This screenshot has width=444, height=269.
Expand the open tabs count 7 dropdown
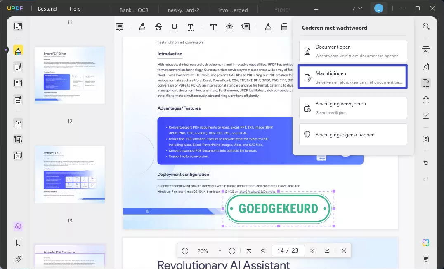click(x=357, y=9)
